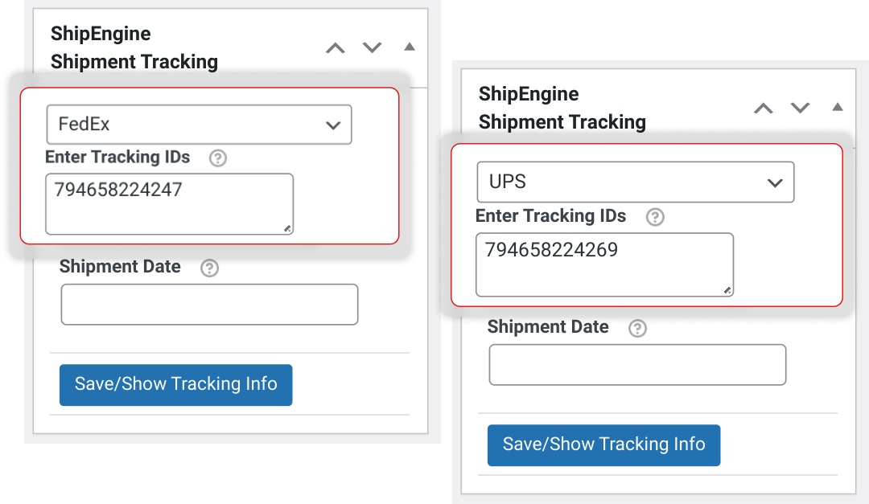Click the UPS Shipment Date input field

[x=637, y=364]
